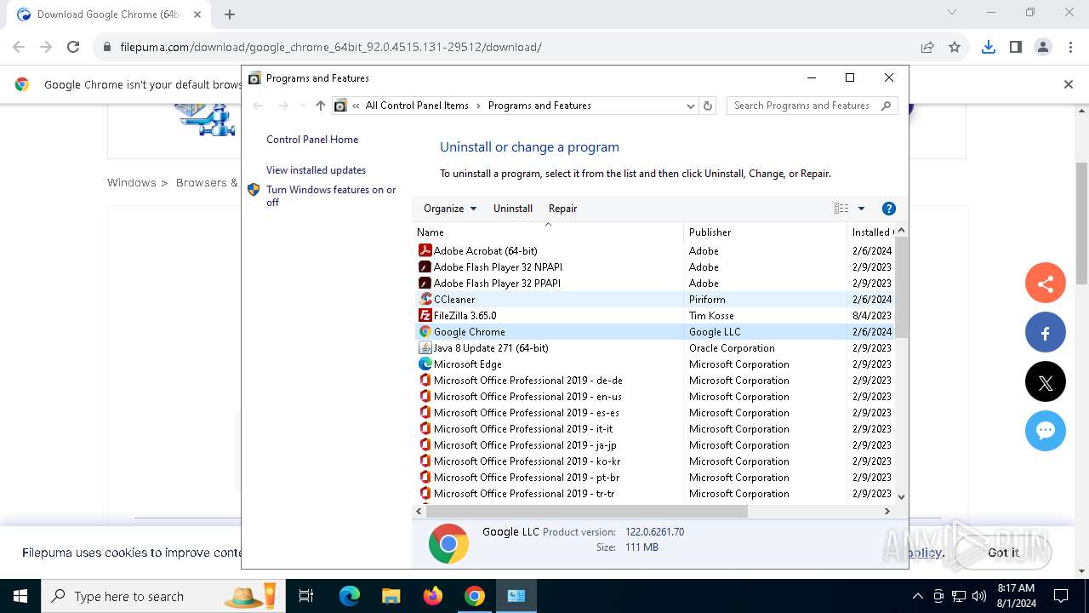The image size is (1089, 613).
Task: Open Task View on the taskbar
Action: tap(306, 596)
